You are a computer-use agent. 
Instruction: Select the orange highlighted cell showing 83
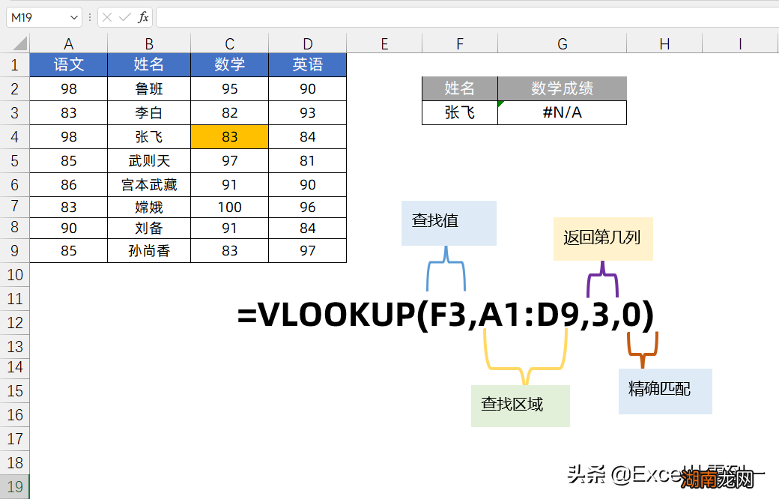point(229,136)
